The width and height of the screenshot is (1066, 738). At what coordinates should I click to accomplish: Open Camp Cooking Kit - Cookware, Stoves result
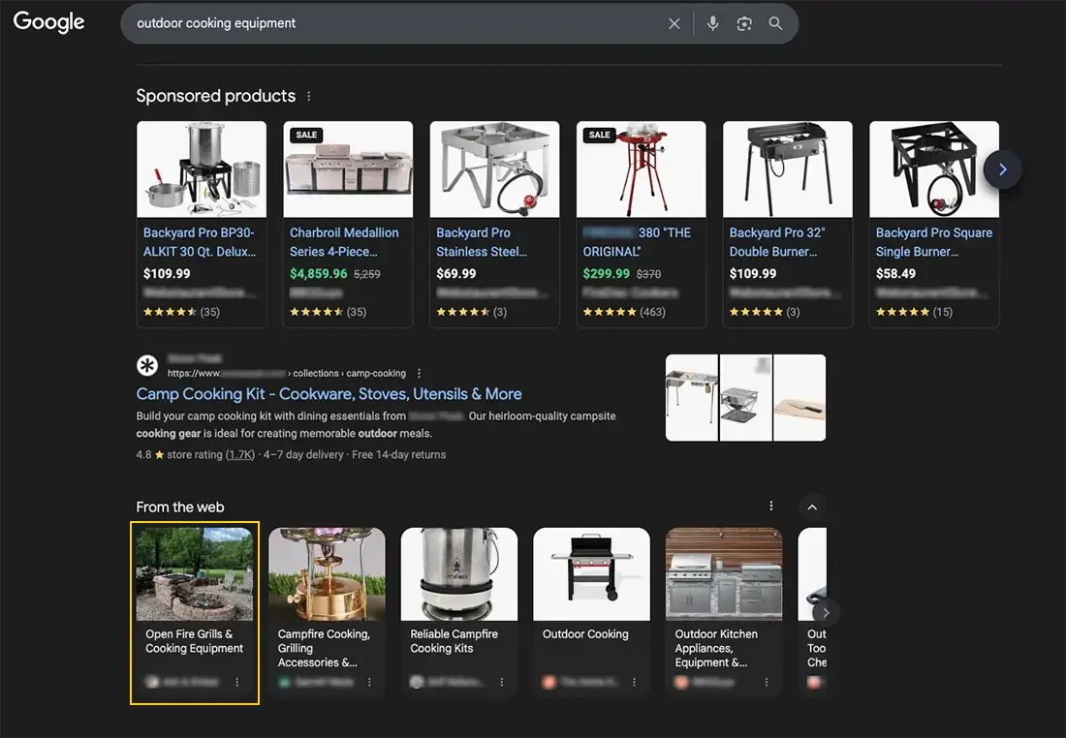click(x=329, y=394)
